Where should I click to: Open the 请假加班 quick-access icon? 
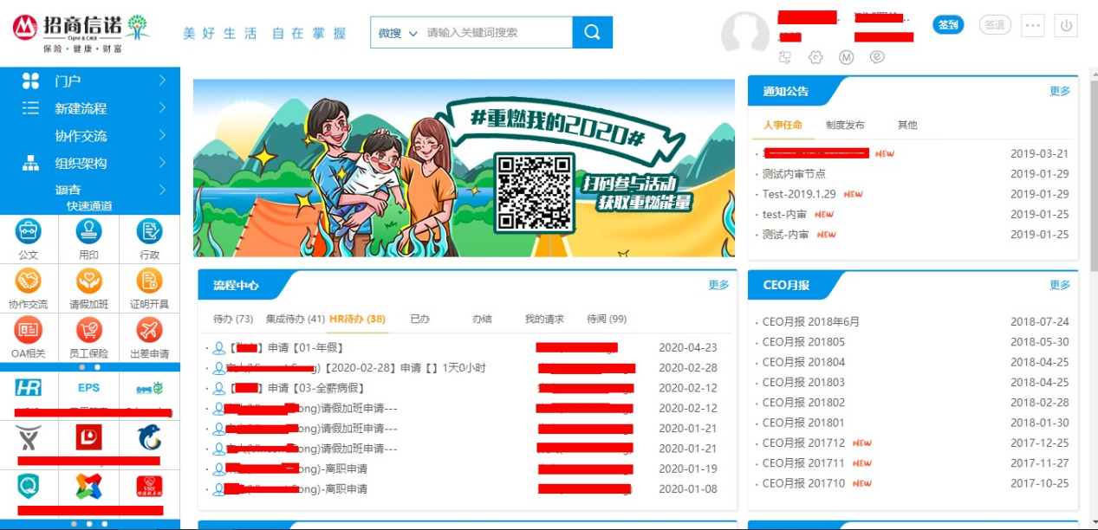pyautogui.click(x=89, y=281)
